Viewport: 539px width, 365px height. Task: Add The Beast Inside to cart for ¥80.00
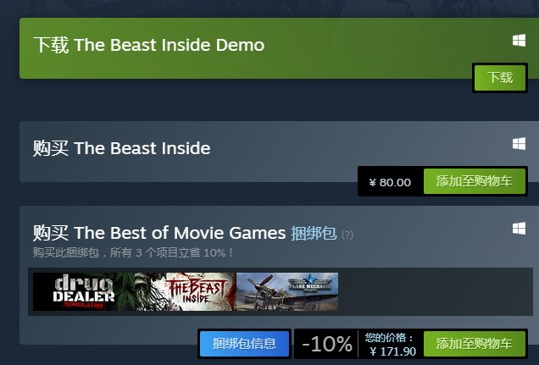(x=475, y=181)
